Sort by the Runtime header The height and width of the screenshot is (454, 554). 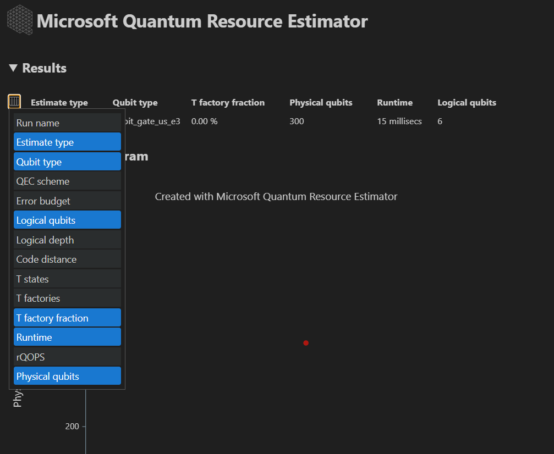394,102
